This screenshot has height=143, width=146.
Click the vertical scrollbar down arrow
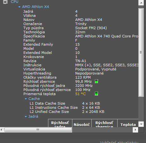(x=141, y=124)
